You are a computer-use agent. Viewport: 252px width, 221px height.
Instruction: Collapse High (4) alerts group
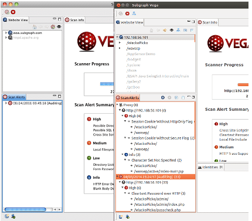[122, 116]
